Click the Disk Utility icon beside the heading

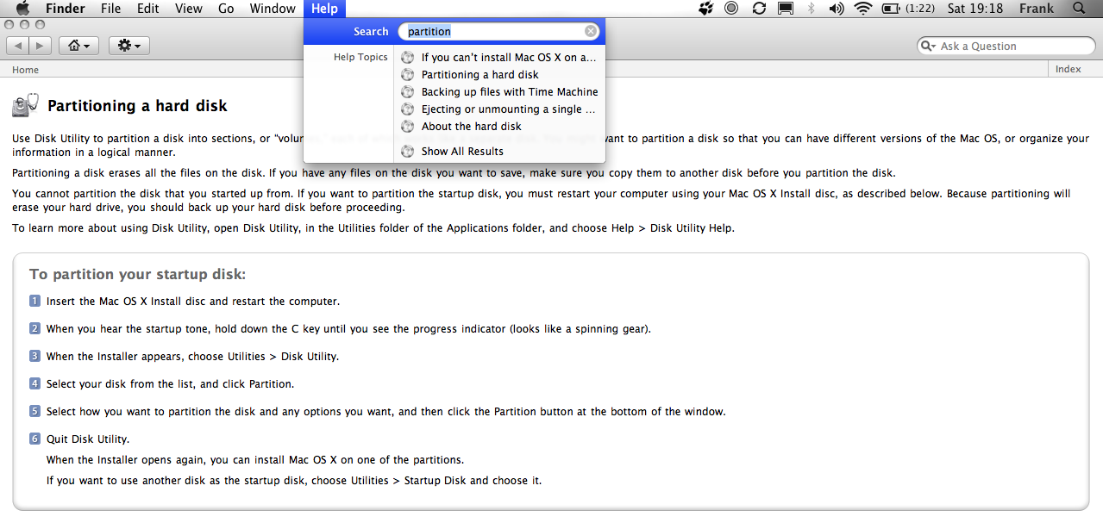[25, 105]
